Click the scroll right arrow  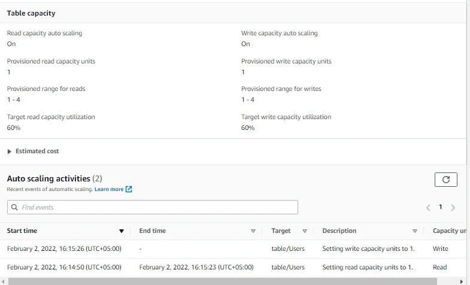461,281
